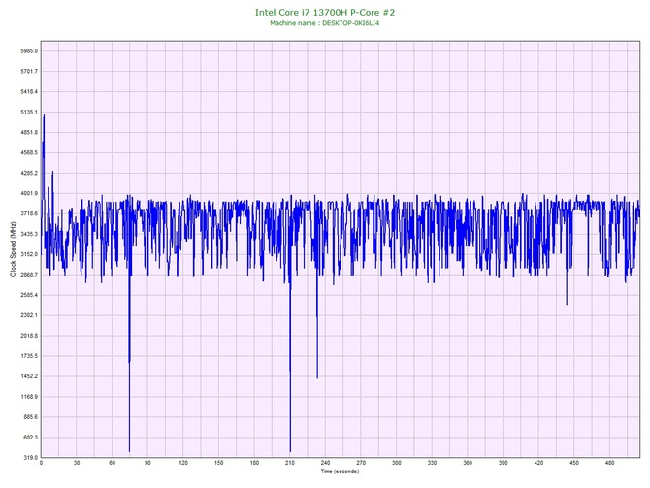Click the chart title 'Intel Core i7 13700H P-Core #2'
650x488 pixels.
tap(325, 12)
